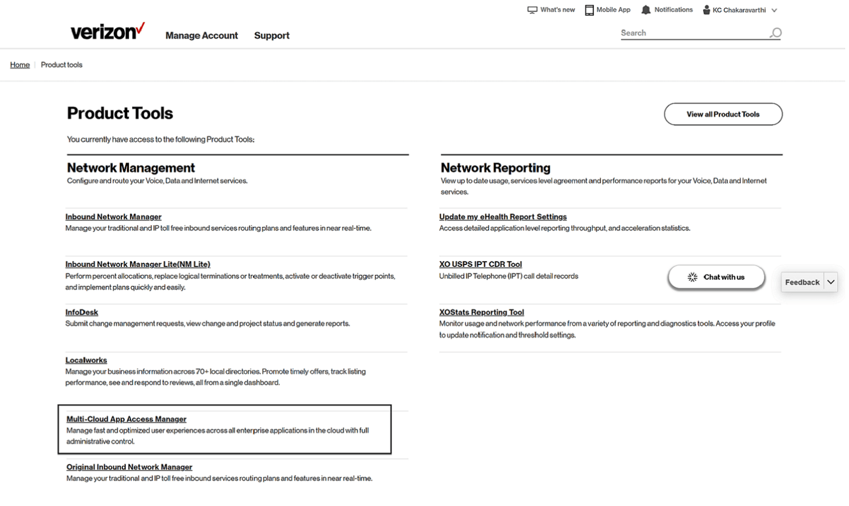Click the search magnifier icon

point(775,33)
